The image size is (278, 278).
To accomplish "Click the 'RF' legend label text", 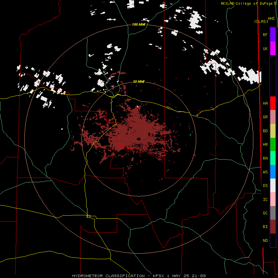I will pyautogui.click(x=265, y=35).
